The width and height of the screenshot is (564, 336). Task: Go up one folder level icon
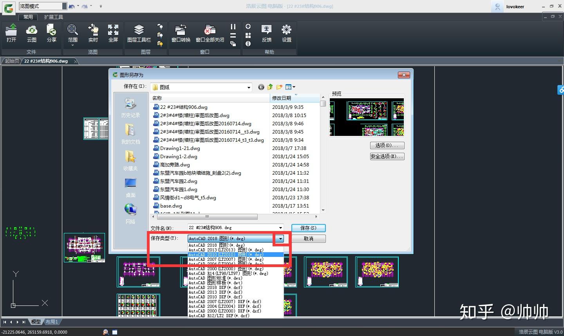[270, 87]
